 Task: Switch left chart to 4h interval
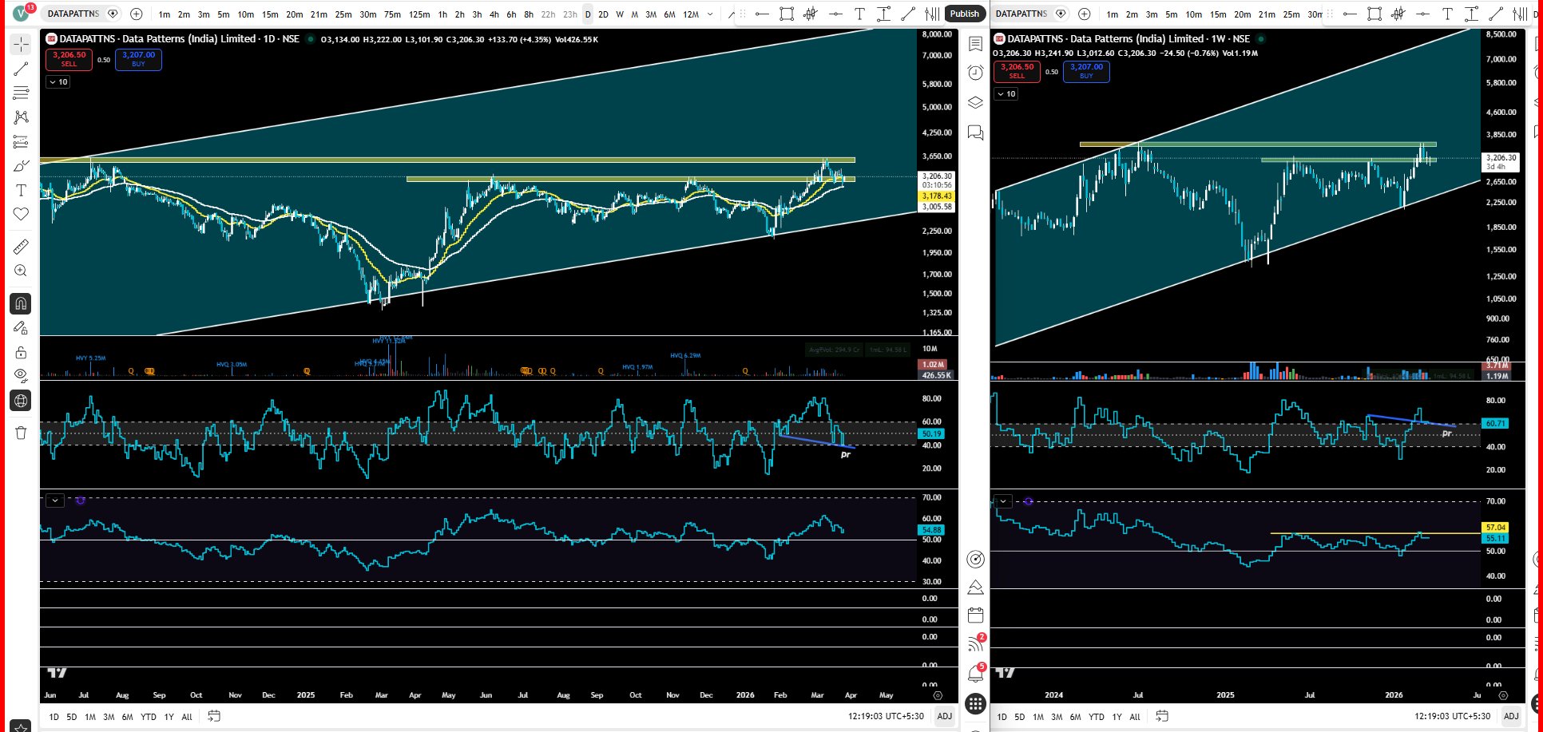pyautogui.click(x=494, y=14)
